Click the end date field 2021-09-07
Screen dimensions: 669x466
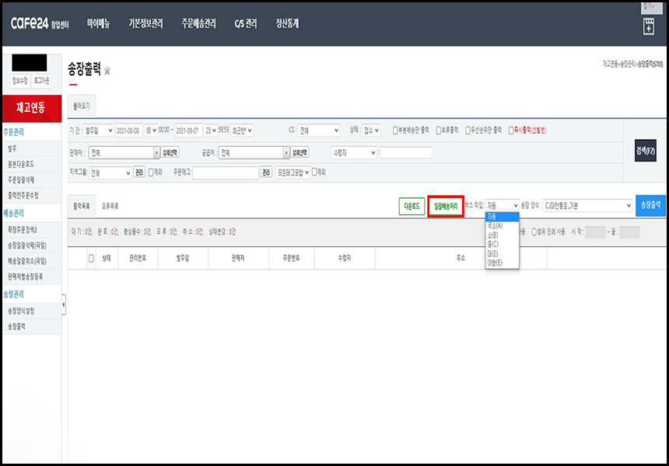[x=188, y=130]
